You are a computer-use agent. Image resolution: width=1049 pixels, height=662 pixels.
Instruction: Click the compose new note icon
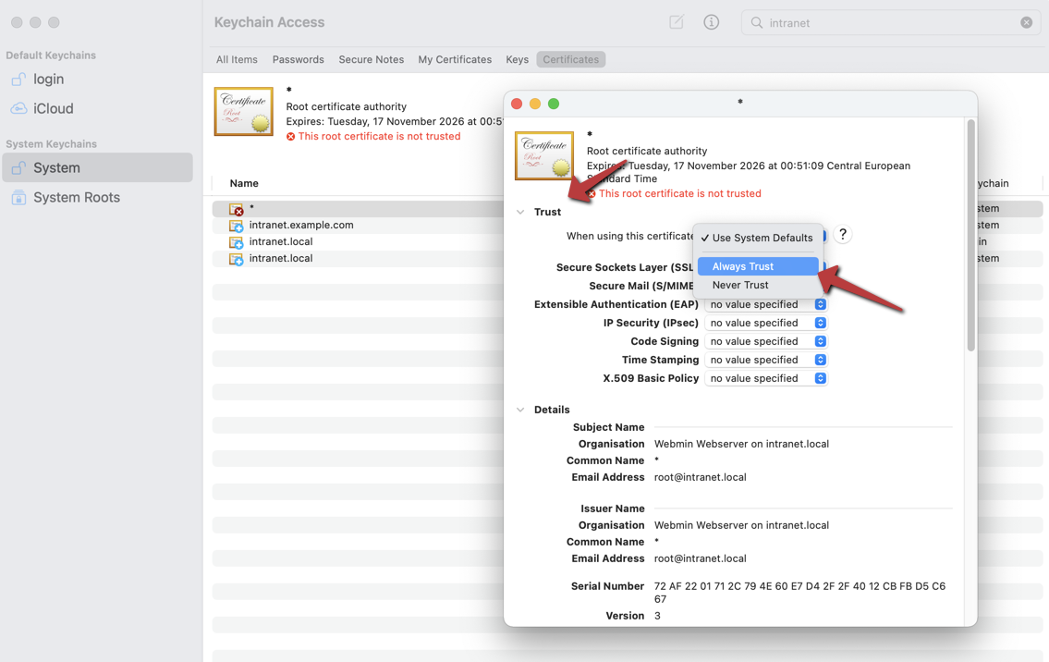pyautogui.click(x=677, y=22)
